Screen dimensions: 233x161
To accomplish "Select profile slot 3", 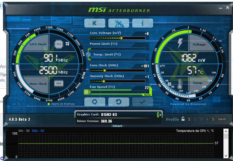I will coord(201,119).
